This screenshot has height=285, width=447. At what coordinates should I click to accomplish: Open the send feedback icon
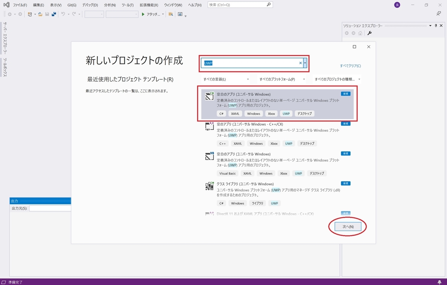438,14
